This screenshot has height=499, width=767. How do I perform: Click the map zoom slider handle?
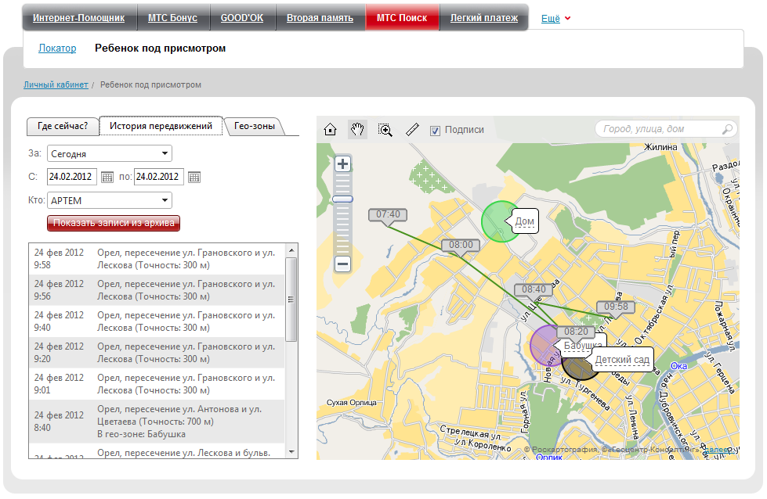pyautogui.click(x=342, y=199)
